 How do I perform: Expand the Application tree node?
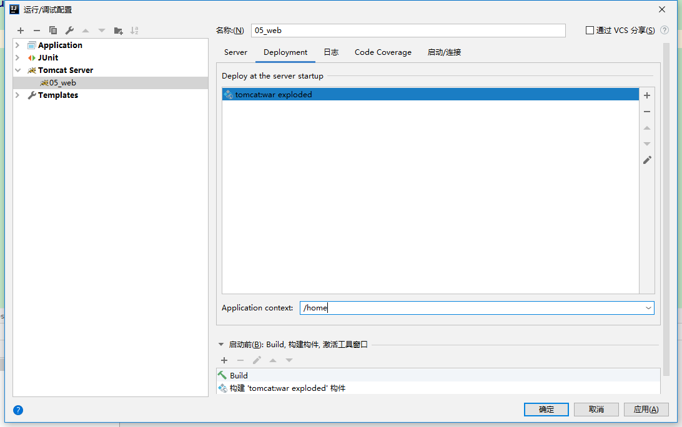pos(17,45)
